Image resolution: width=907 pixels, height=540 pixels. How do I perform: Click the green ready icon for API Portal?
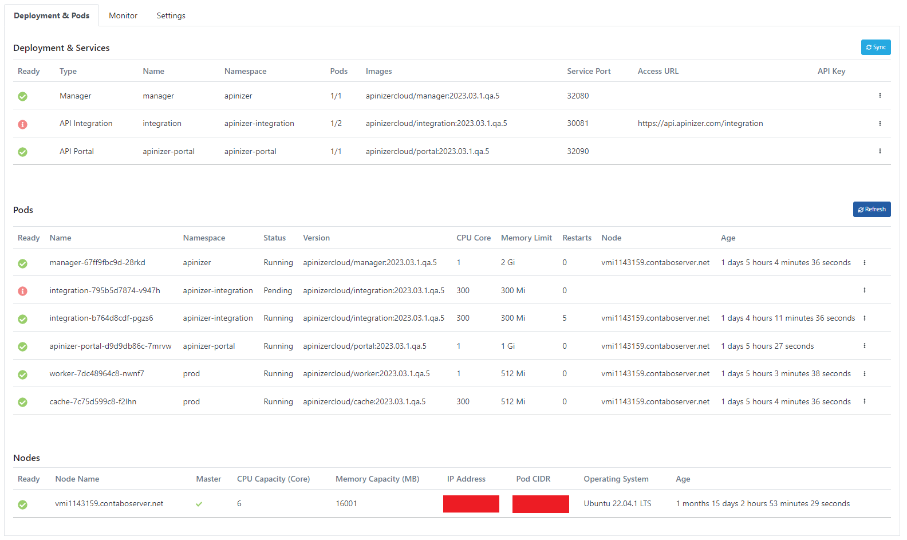pyautogui.click(x=22, y=152)
